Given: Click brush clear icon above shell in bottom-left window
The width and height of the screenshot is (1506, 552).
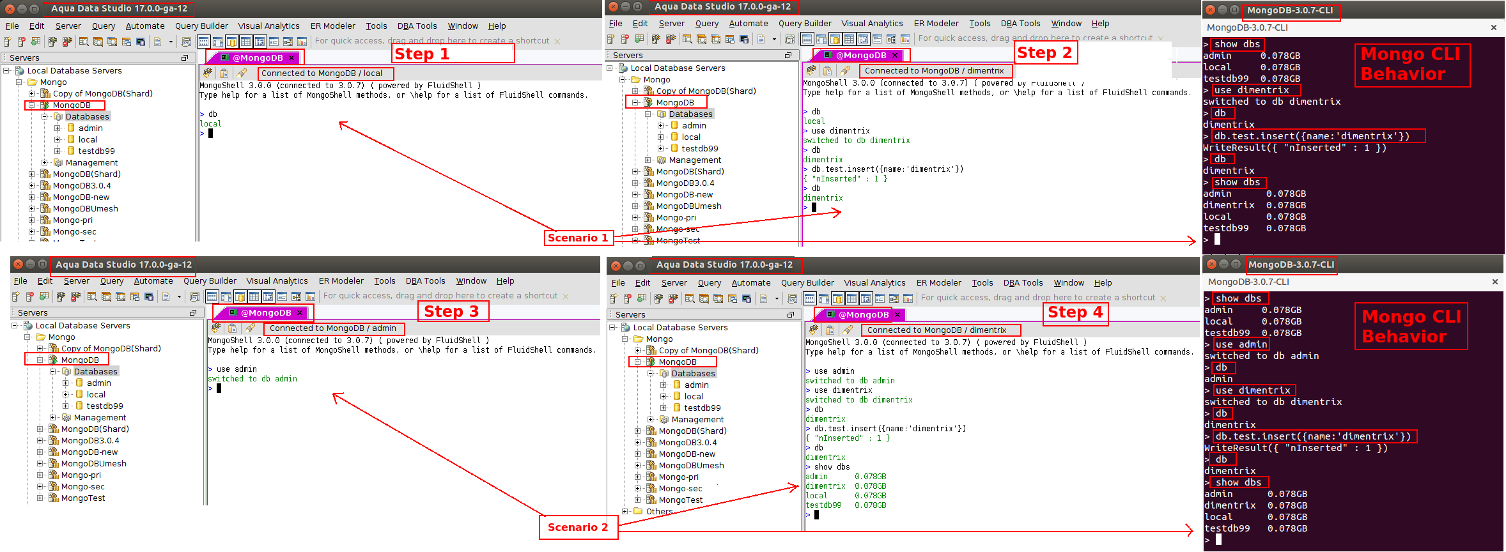Looking at the screenshot, I should 250,328.
